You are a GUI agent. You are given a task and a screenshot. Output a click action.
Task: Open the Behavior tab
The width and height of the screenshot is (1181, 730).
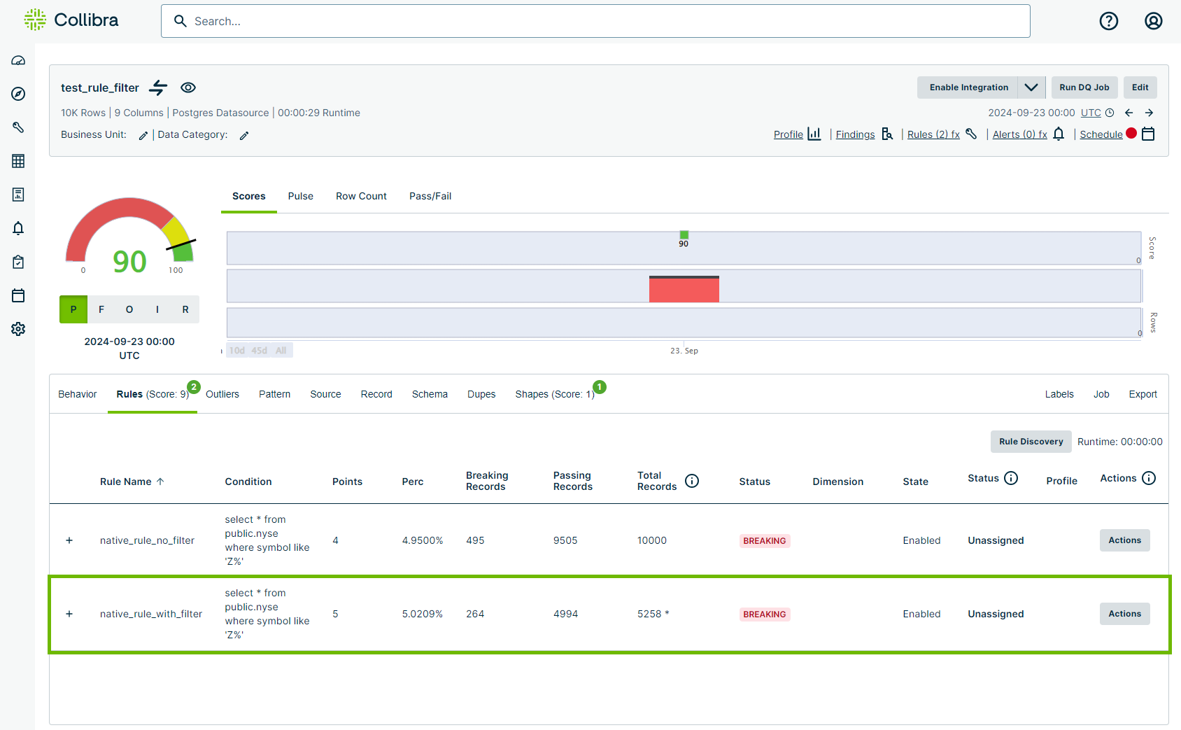pos(78,394)
